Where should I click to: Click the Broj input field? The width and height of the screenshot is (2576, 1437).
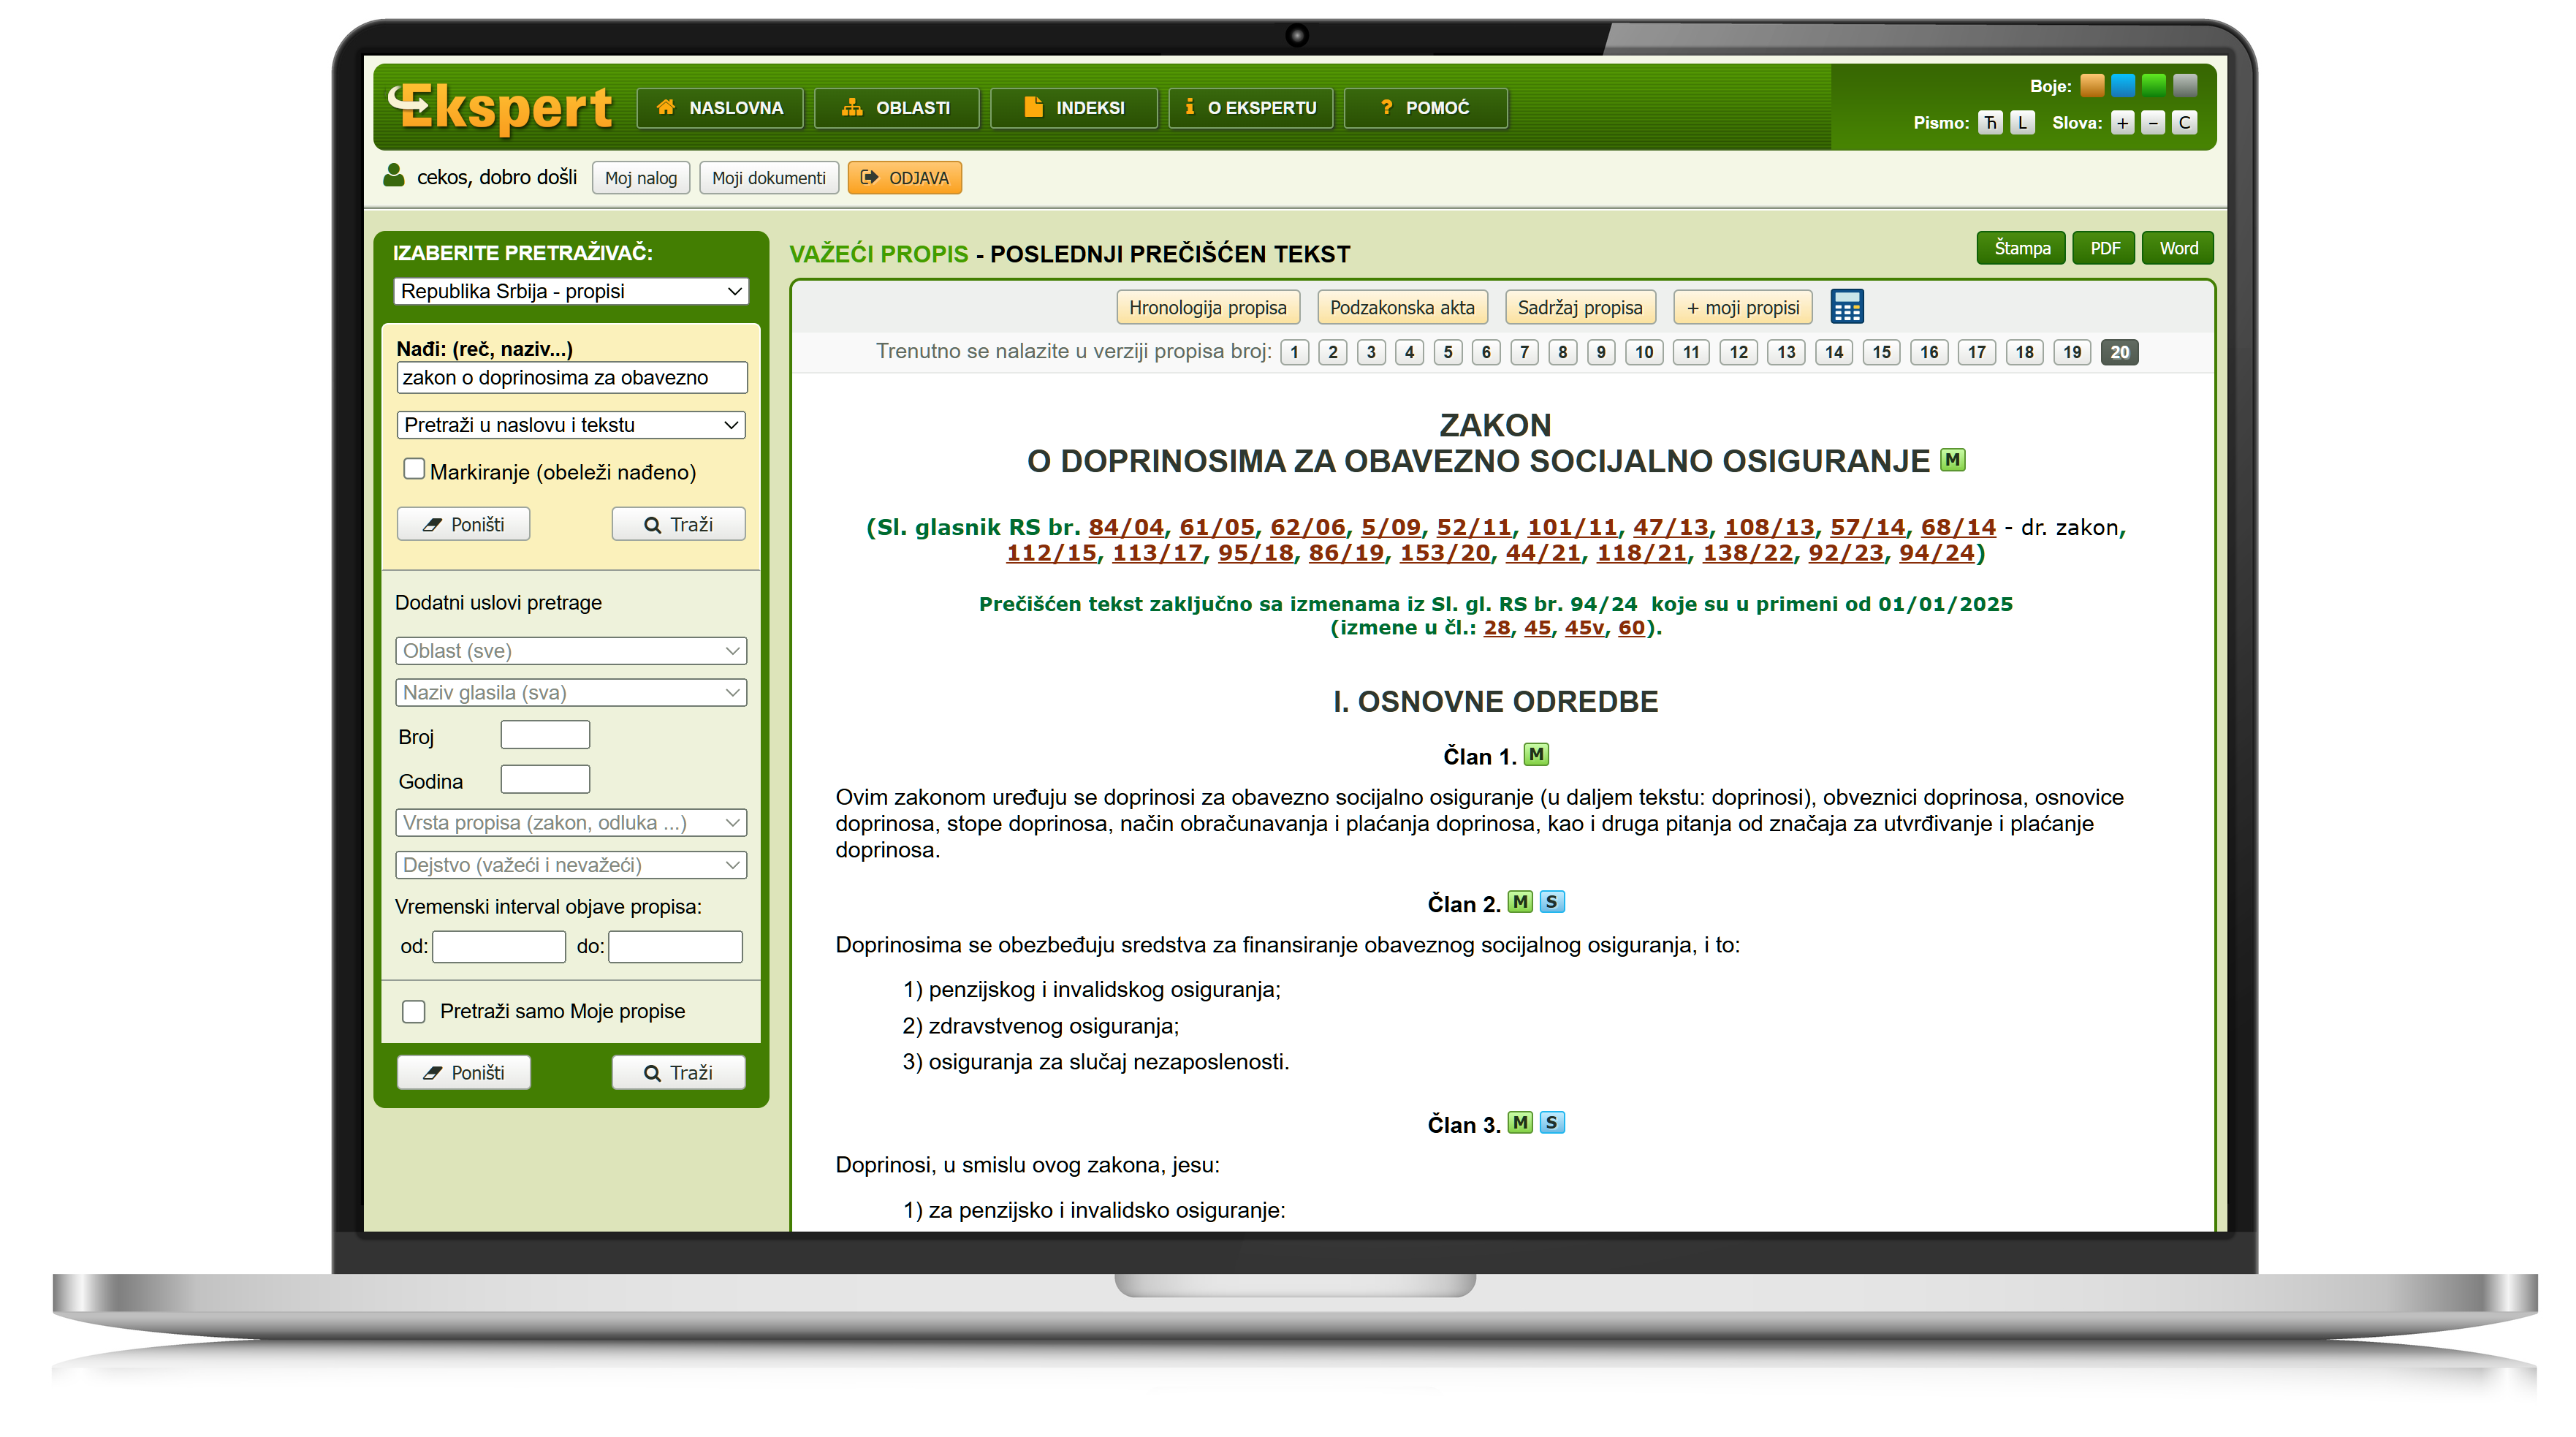point(545,735)
